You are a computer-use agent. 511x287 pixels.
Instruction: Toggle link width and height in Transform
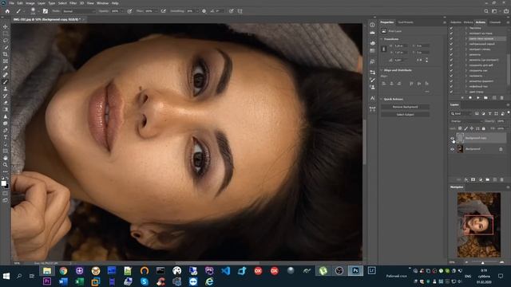pyautogui.click(x=383, y=49)
